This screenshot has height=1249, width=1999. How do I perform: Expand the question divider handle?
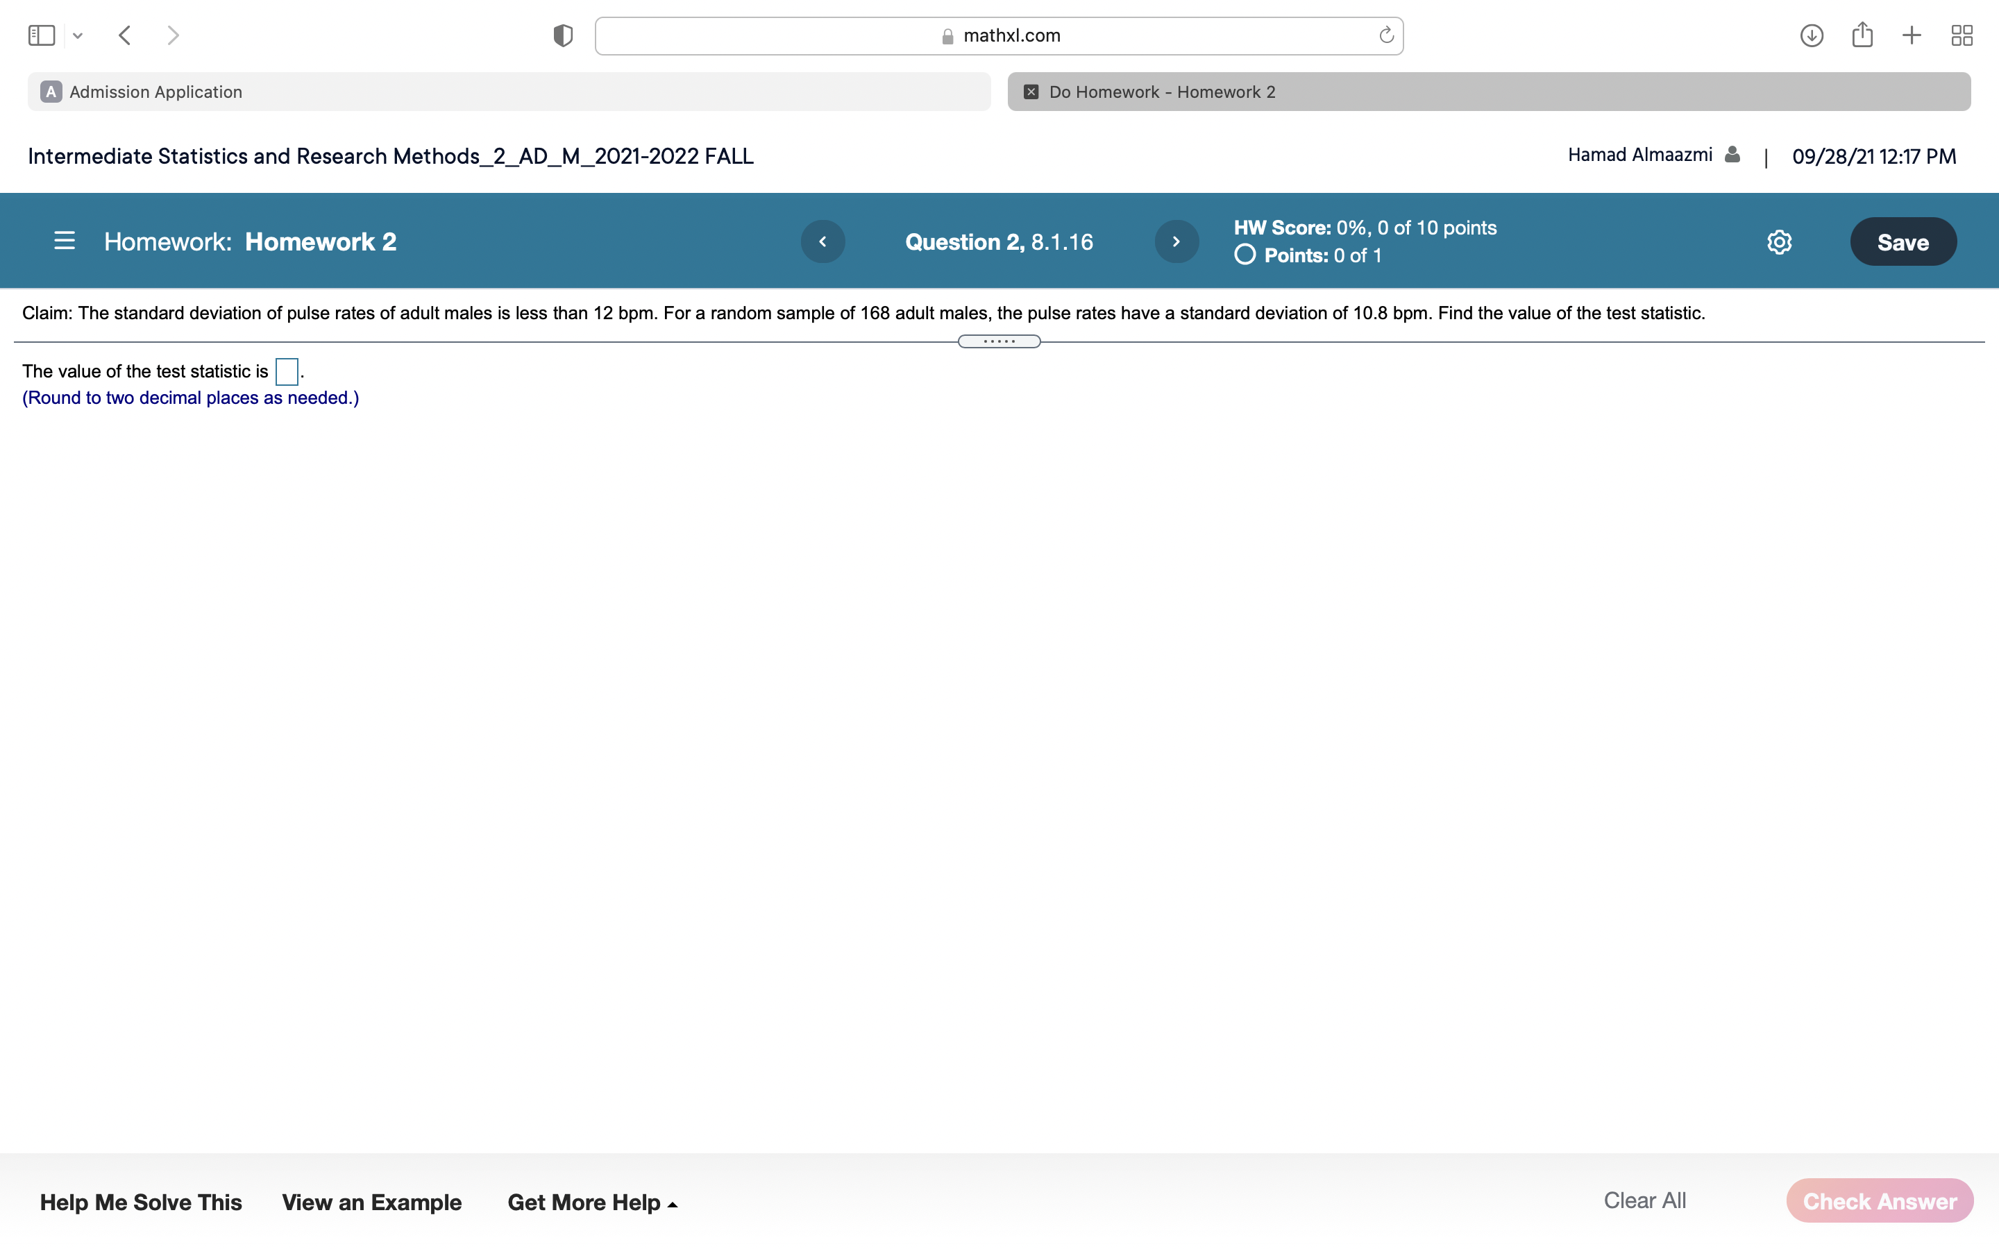999,341
